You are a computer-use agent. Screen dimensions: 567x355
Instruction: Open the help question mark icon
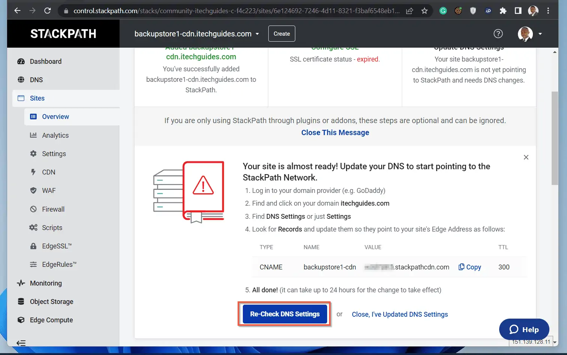(498, 34)
